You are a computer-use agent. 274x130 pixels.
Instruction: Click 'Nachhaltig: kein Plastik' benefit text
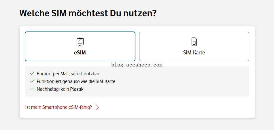point(60,89)
